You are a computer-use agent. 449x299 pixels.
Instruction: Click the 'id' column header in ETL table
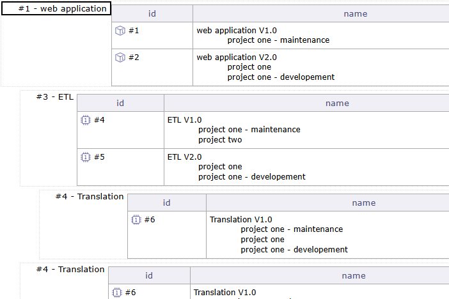(x=120, y=103)
